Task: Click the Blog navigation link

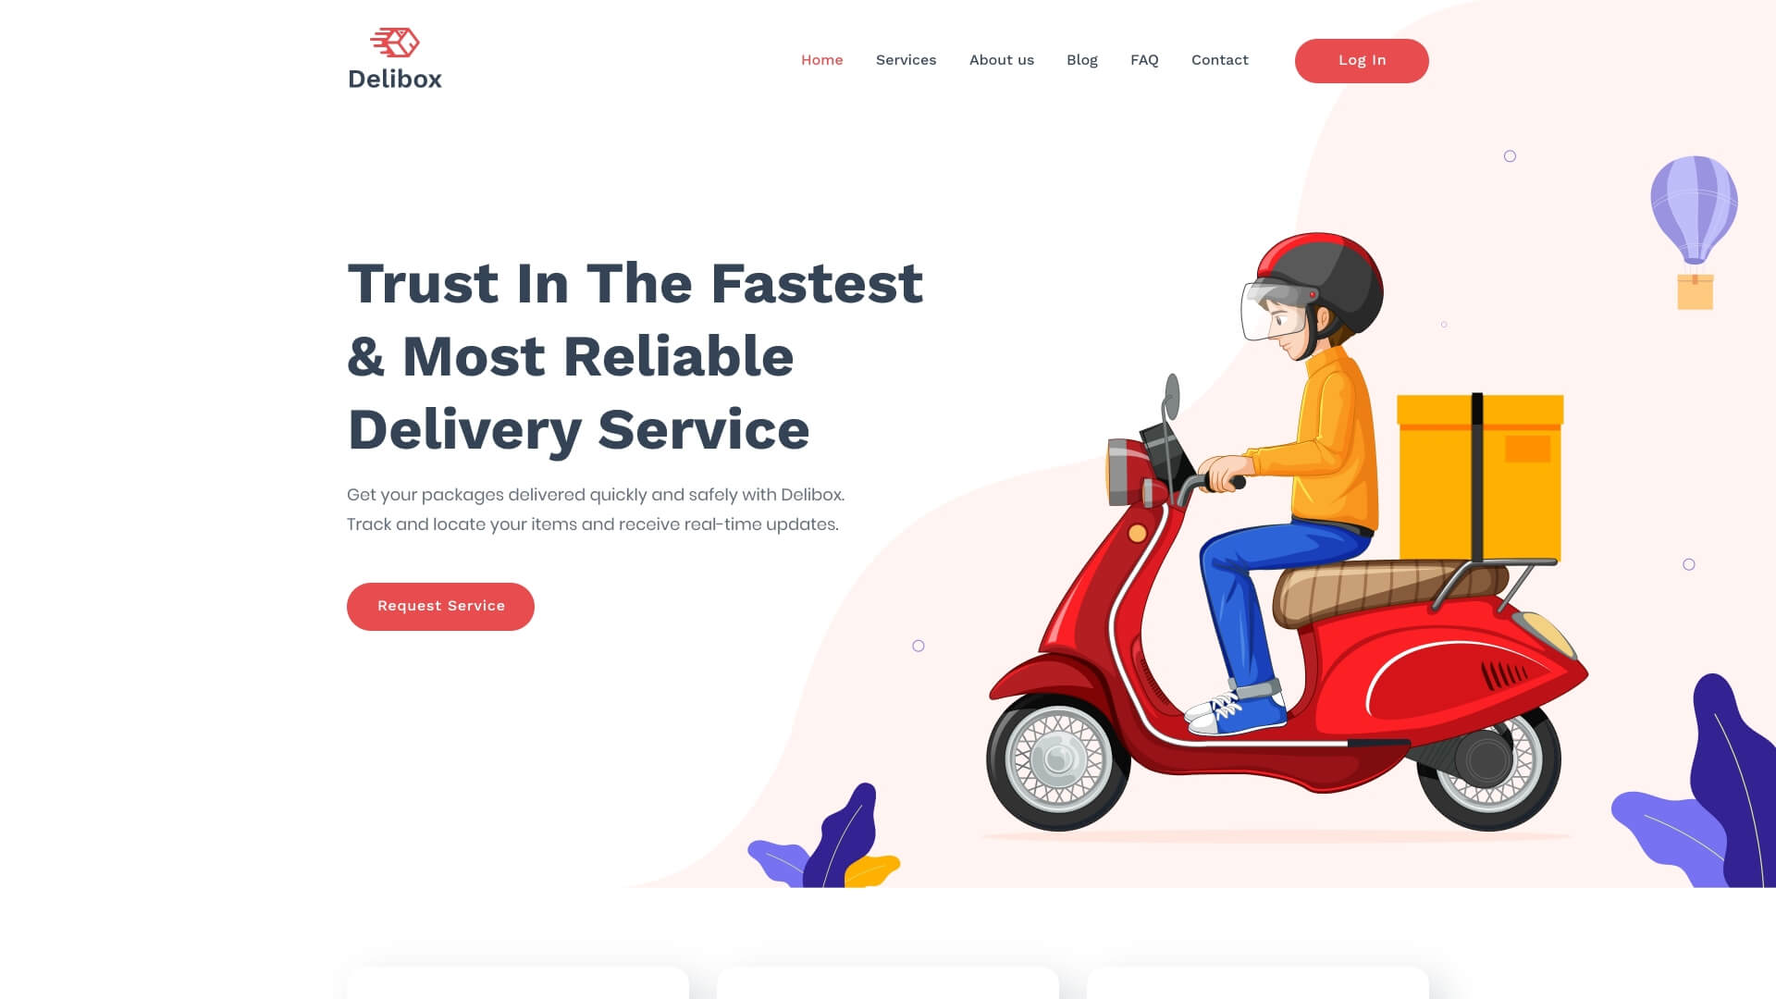Action: tap(1082, 60)
